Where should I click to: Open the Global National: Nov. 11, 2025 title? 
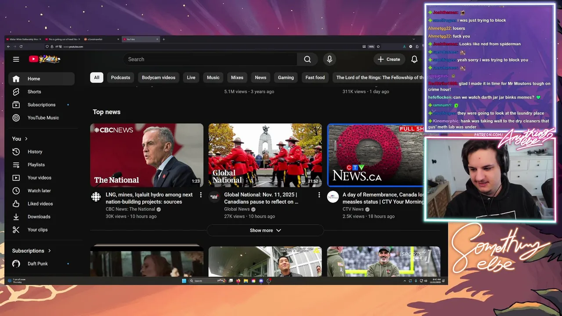point(261,198)
